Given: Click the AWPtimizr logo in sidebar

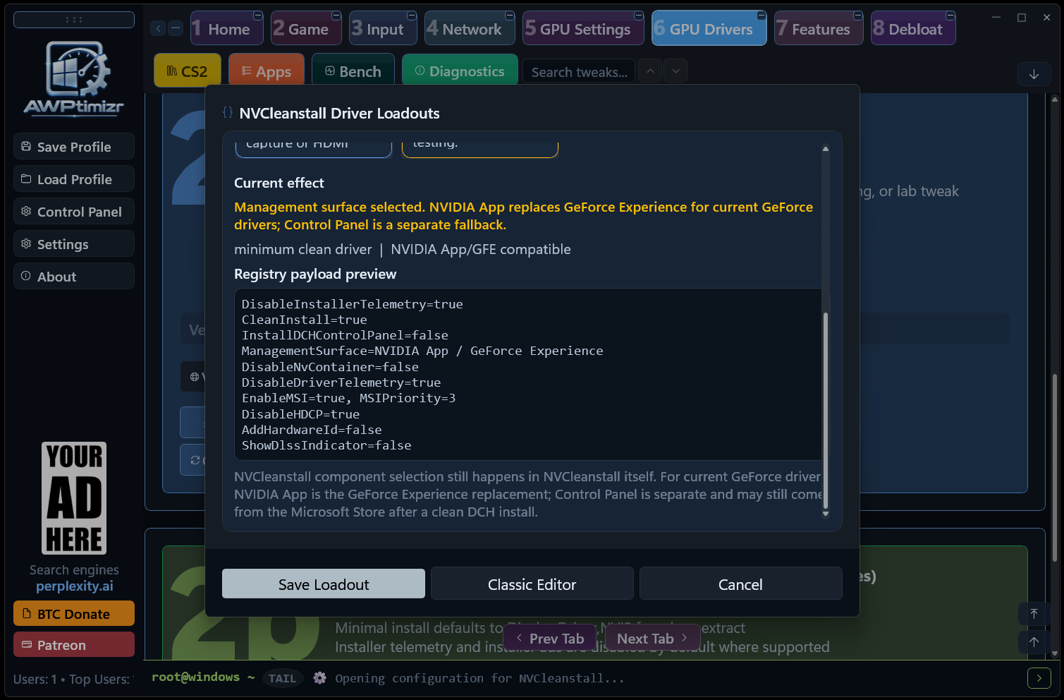Looking at the screenshot, I should click(x=74, y=78).
